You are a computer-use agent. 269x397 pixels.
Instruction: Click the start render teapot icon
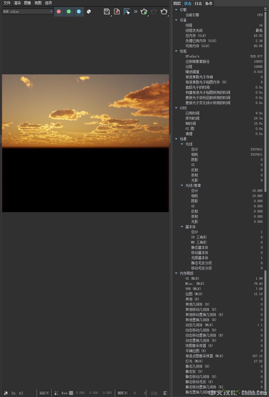[x=144, y=12]
